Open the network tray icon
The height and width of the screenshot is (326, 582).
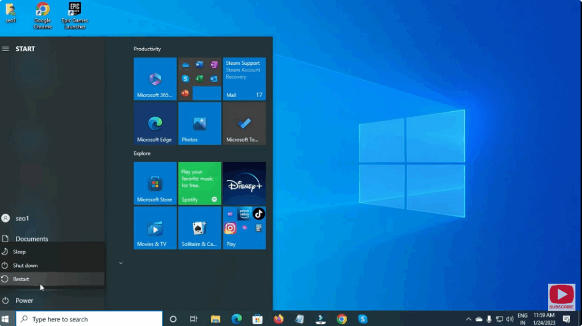pos(500,319)
